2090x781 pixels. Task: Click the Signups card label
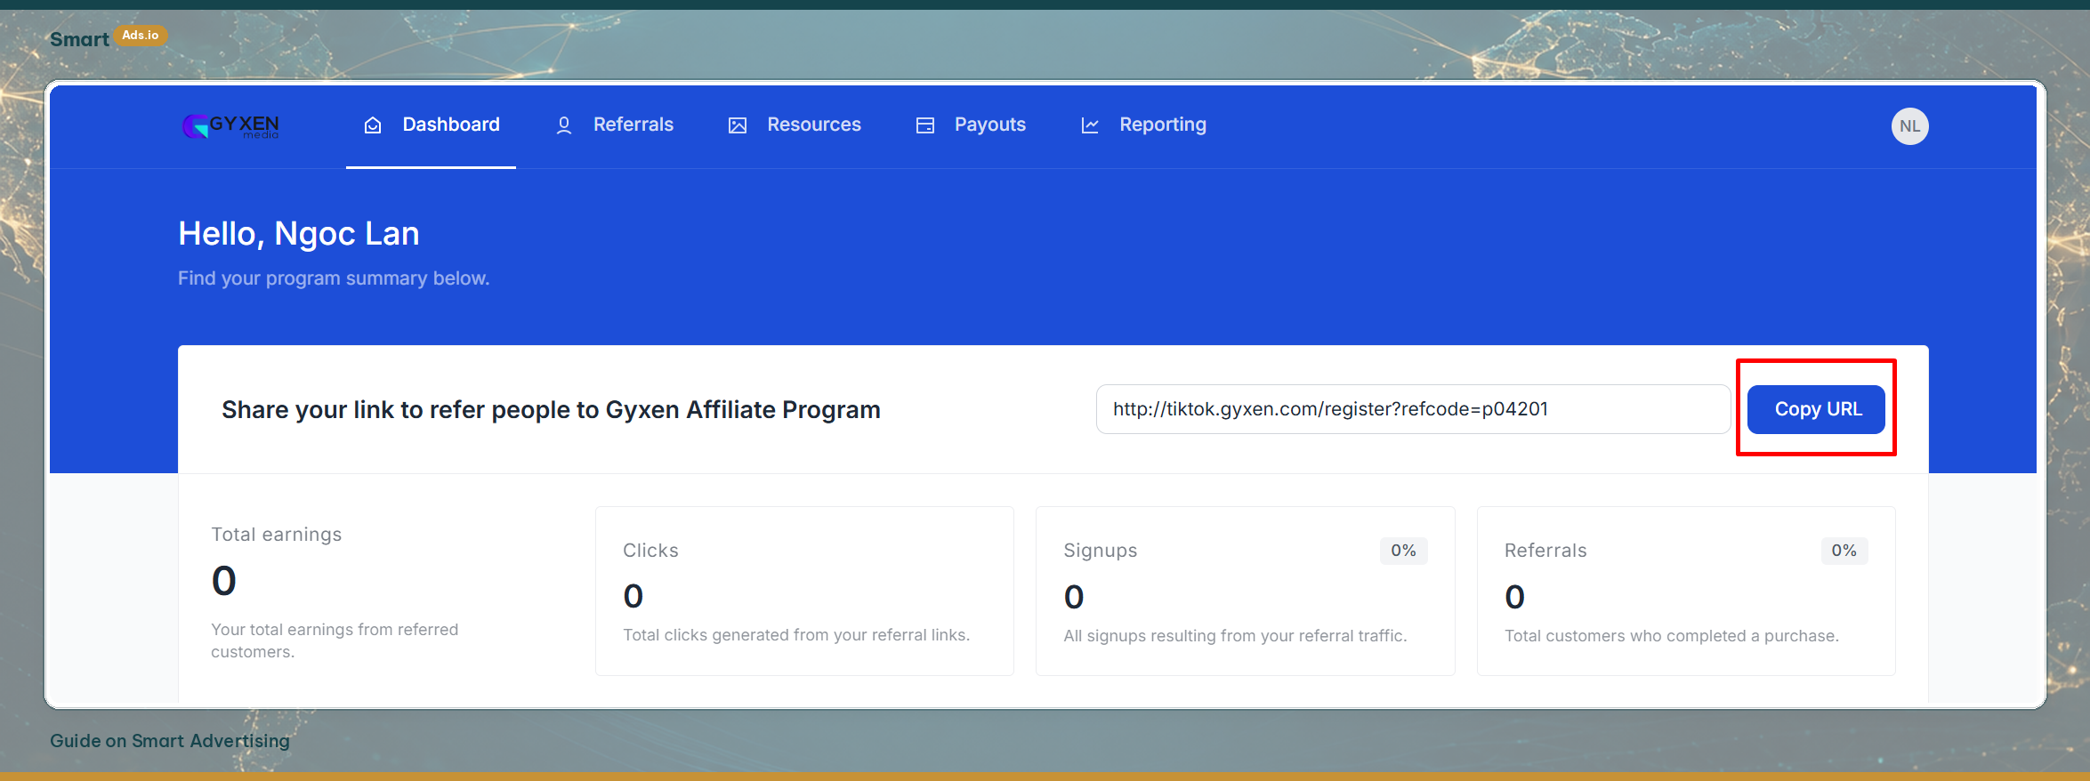click(x=1100, y=551)
